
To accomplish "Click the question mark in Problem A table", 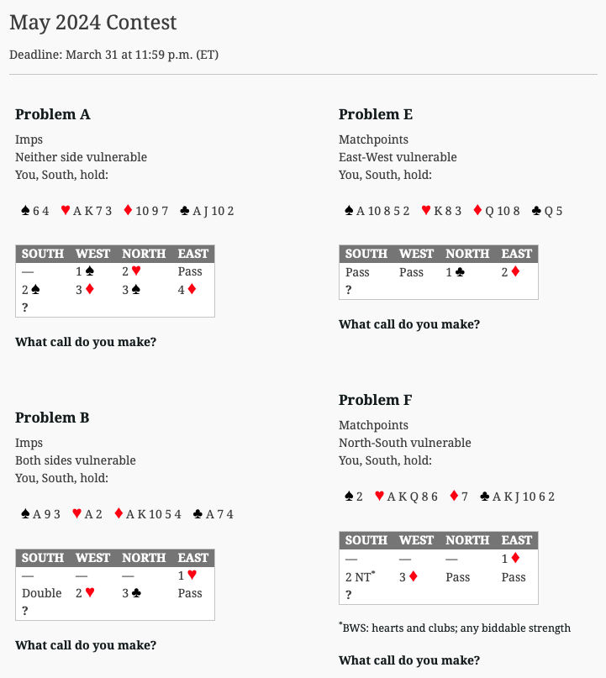I will 25,307.
